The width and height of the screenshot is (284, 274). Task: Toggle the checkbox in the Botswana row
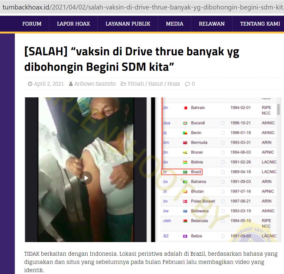click(x=223, y=211)
